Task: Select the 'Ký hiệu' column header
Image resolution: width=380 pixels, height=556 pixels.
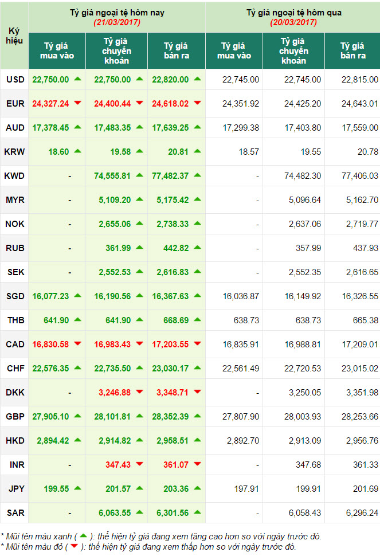Action: click(14, 36)
